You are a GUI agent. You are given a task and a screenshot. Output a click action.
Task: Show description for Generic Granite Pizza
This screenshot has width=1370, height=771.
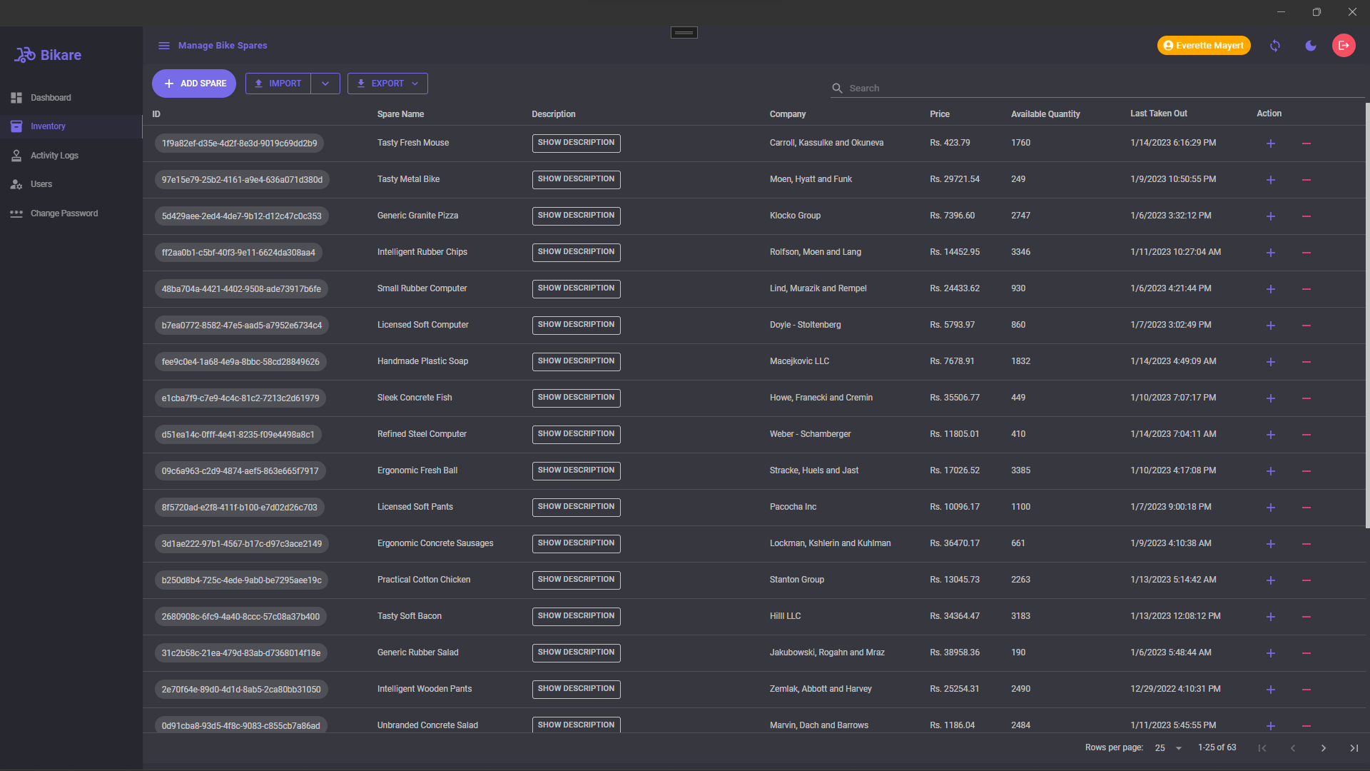tap(576, 216)
